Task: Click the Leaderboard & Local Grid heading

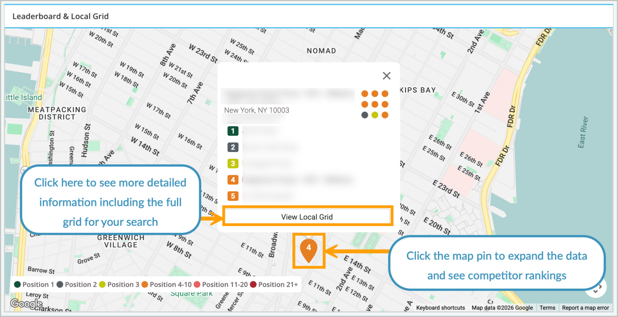Action: [x=61, y=16]
